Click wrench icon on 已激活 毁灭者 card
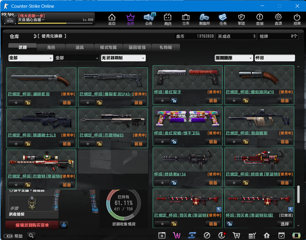Viewport: 306px width, 240px height. point(290,209)
